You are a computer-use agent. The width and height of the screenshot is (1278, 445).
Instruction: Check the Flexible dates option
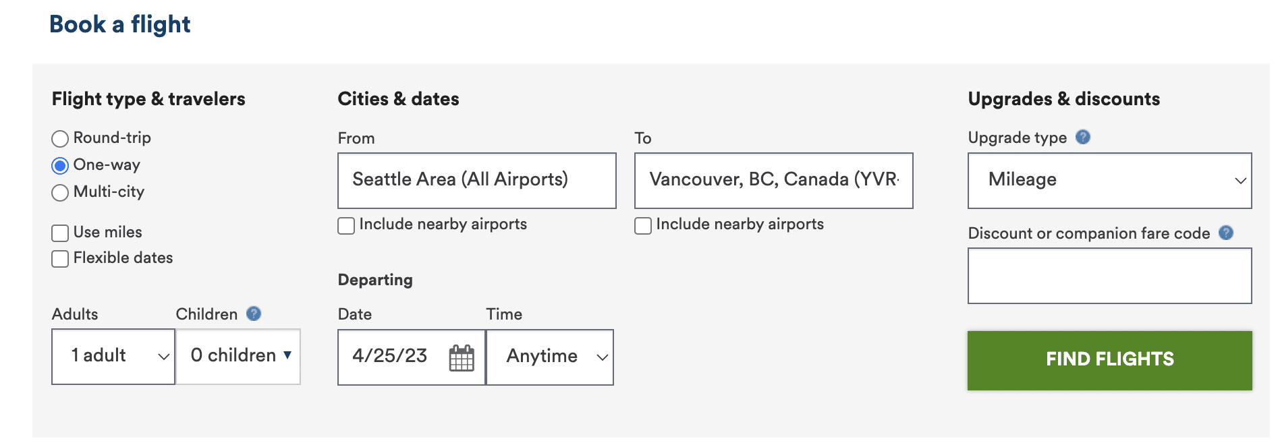(60, 258)
